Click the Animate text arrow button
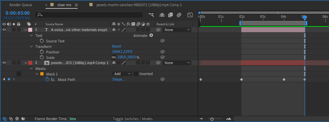329x122 pixels. [151, 36]
